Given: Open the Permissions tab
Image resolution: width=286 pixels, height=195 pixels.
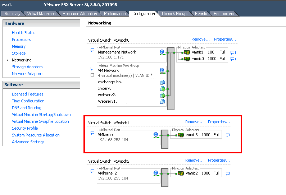Looking at the screenshot, I should pos(223,14).
